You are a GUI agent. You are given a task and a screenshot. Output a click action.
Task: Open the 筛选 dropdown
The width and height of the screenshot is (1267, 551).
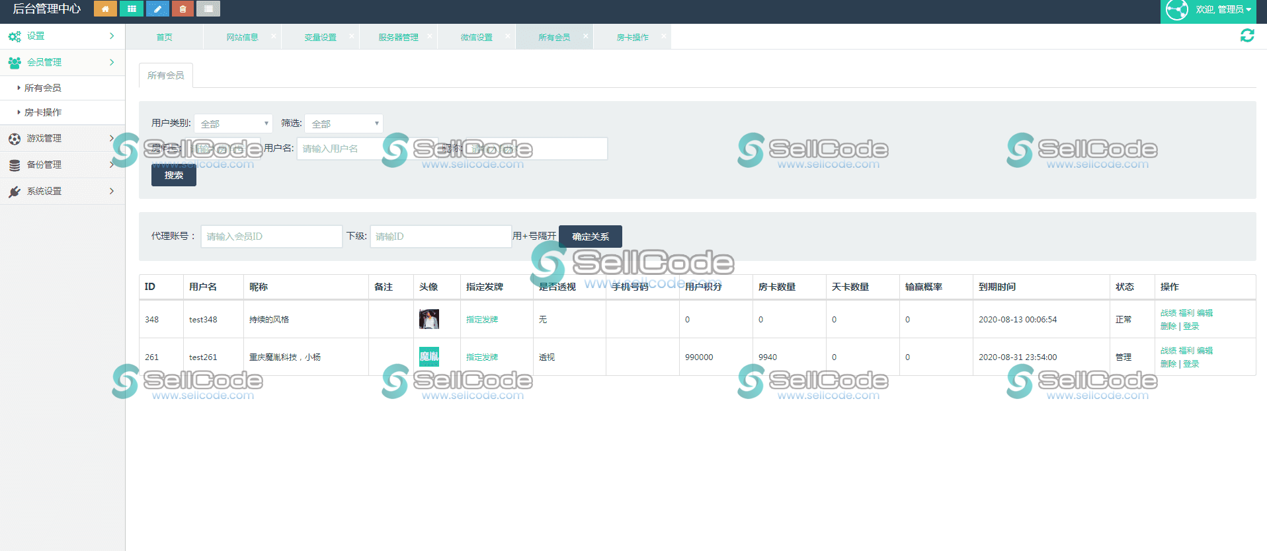pos(343,124)
